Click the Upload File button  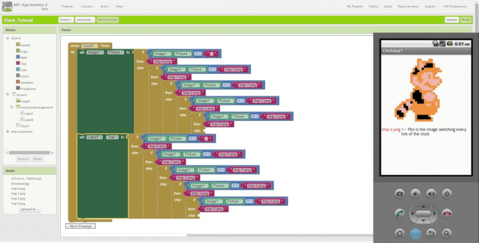(x=29, y=209)
